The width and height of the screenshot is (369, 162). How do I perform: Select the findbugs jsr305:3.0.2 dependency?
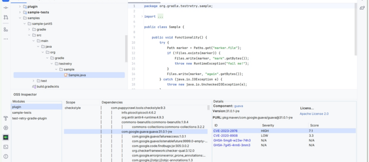click(161, 146)
